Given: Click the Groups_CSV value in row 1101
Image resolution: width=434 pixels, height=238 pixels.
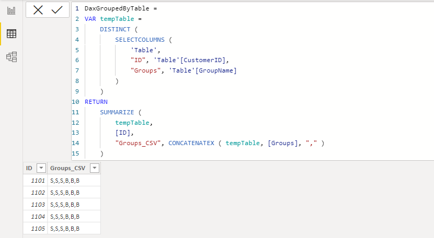Looking at the screenshot, I should pyautogui.click(x=74, y=181).
